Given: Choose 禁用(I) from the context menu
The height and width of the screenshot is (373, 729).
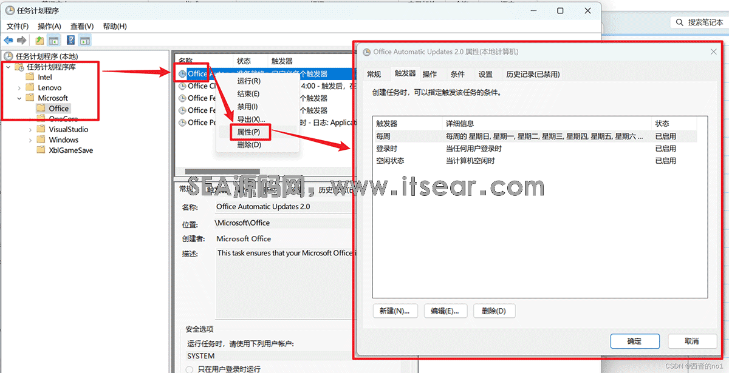Looking at the screenshot, I should [248, 106].
